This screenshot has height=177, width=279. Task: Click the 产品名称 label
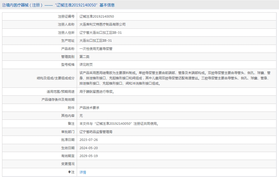68,49
